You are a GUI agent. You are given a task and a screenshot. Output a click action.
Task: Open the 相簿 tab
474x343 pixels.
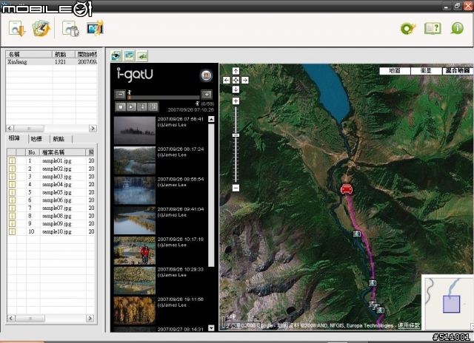click(x=15, y=138)
